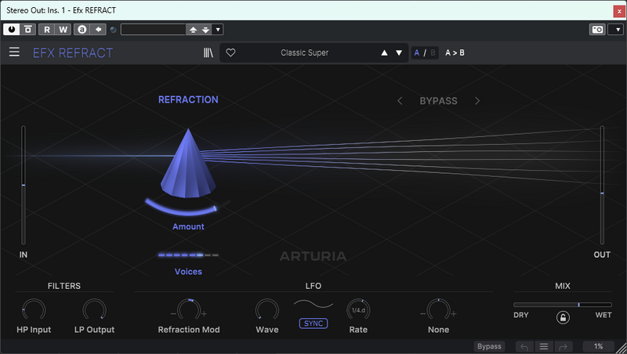Select previous effect mode with left chevron
This screenshot has height=354, width=627.
[400, 101]
